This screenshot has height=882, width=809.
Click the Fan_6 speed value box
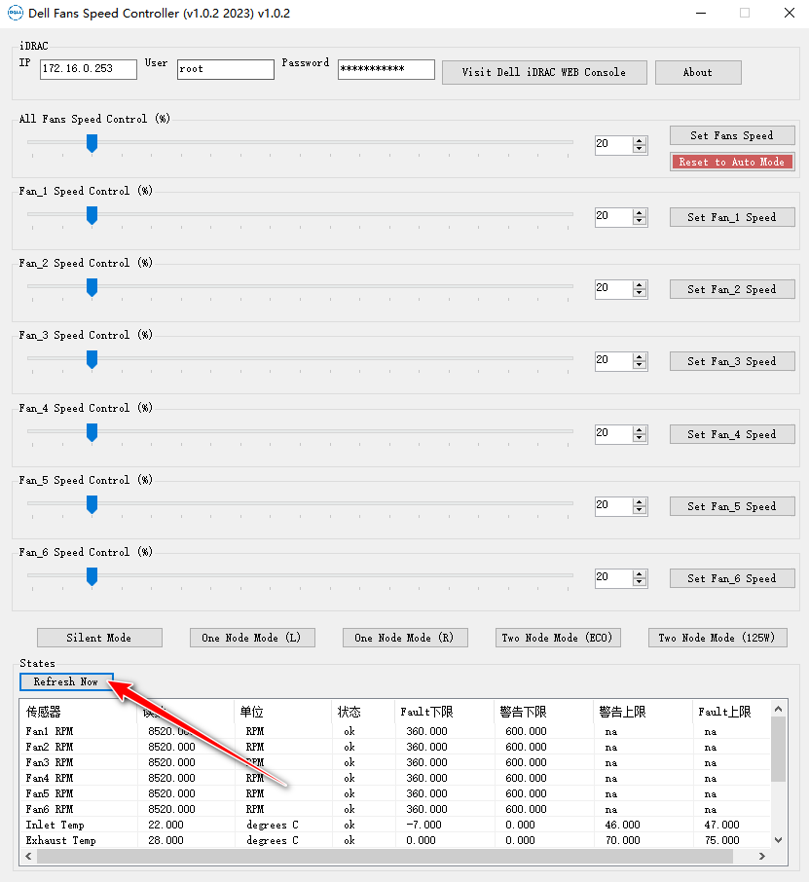pyautogui.click(x=613, y=578)
